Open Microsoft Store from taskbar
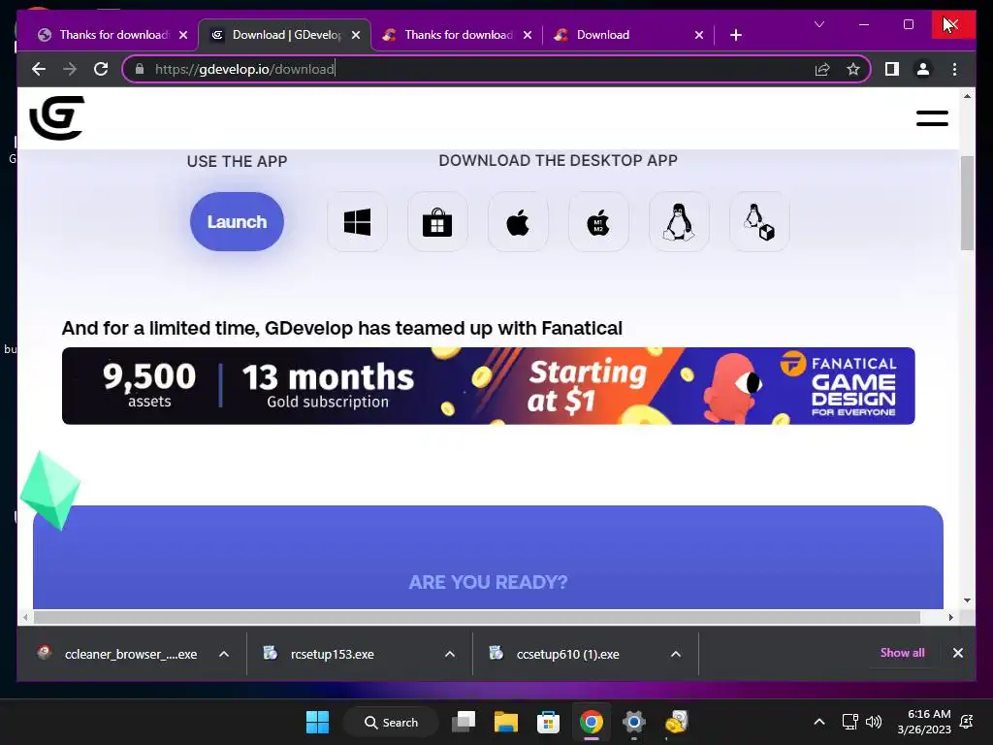The height and width of the screenshot is (745, 993). [x=549, y=722]
